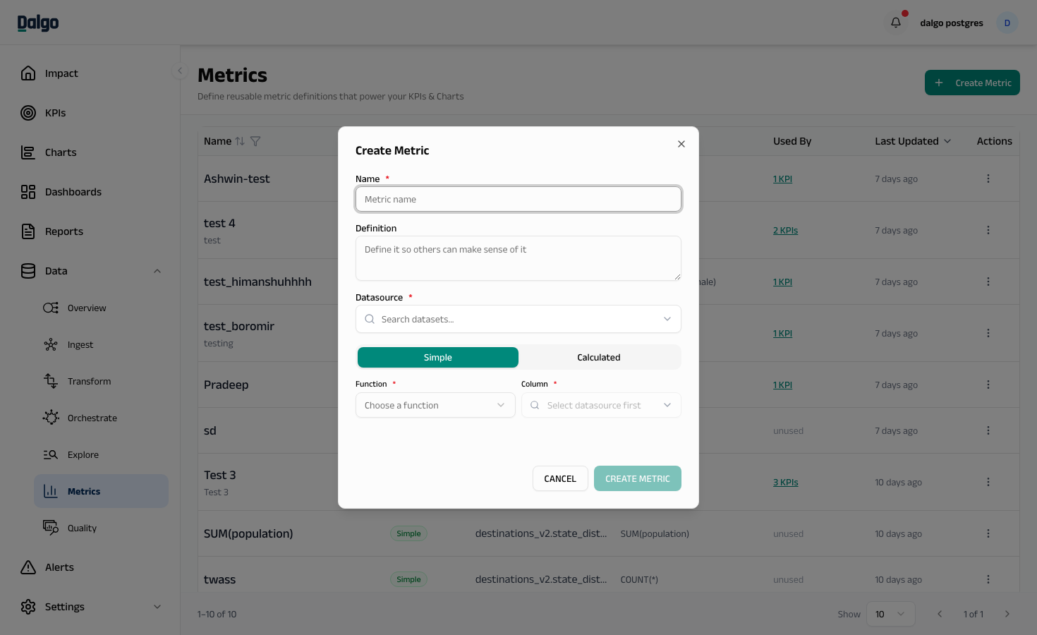
Task: Open actions menu for Test 3
Action: [x=988, y=482]
